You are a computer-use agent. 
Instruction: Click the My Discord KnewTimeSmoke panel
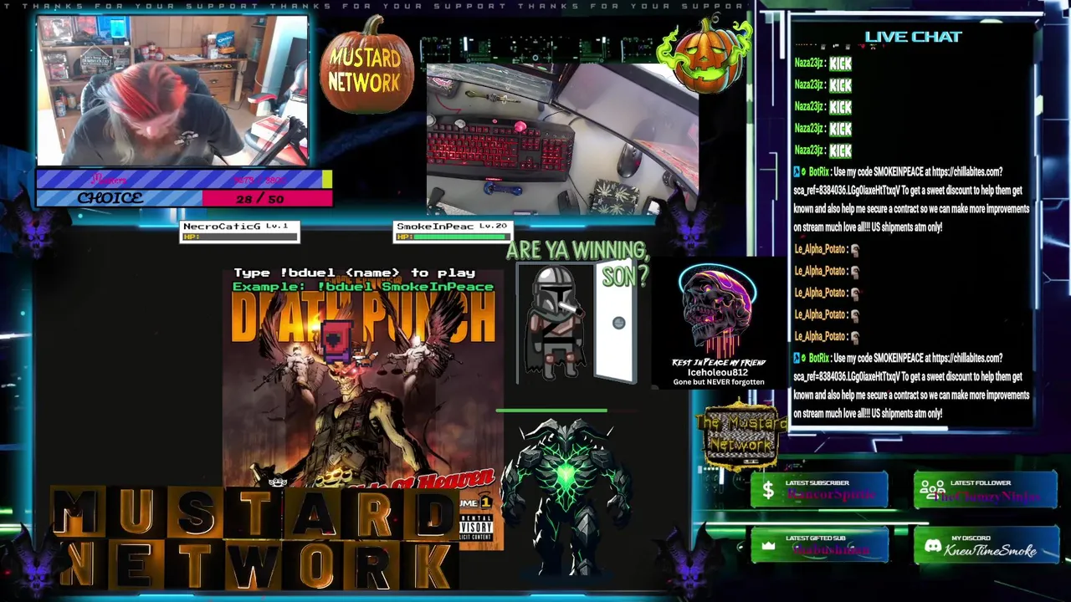[986, 546]
